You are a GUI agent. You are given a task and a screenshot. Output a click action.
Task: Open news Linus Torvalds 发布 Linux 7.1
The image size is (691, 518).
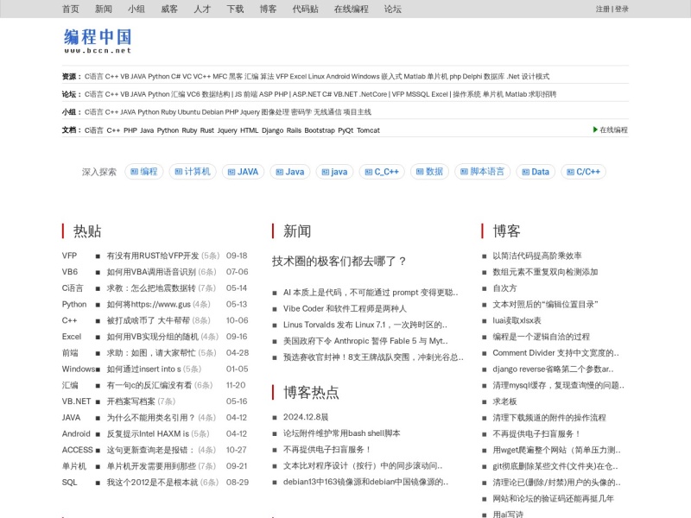point(365,325)
